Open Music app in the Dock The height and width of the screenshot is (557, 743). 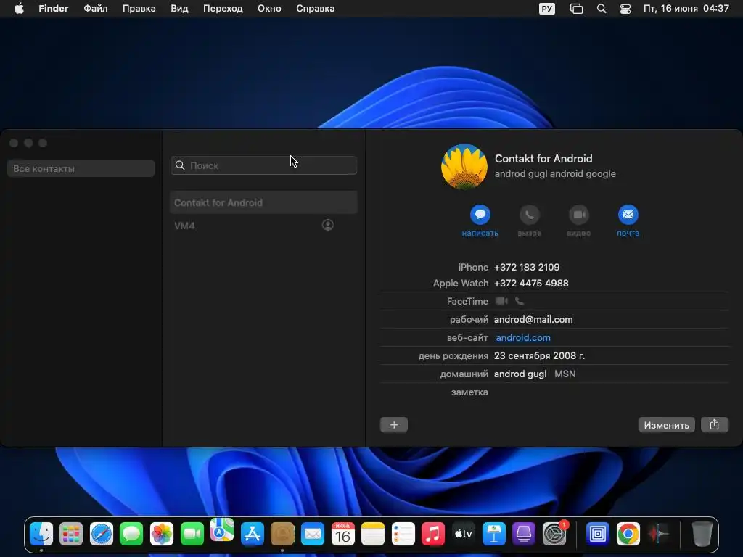[x=433, y=534]
